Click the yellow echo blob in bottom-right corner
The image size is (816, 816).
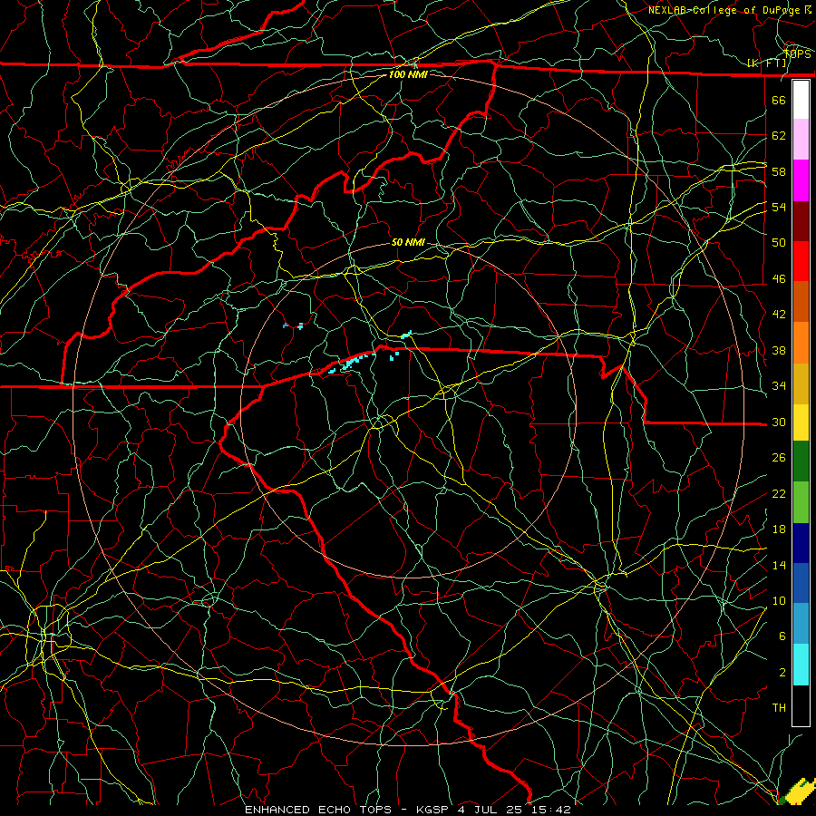[x=798, y=791]
